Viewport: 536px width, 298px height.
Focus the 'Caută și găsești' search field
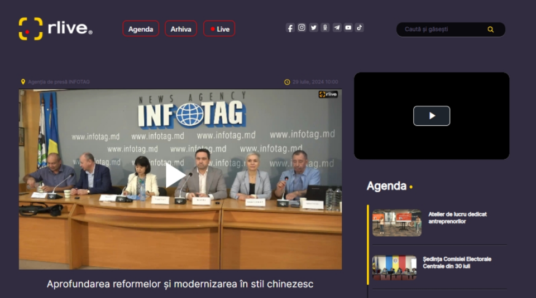point(451,30)
